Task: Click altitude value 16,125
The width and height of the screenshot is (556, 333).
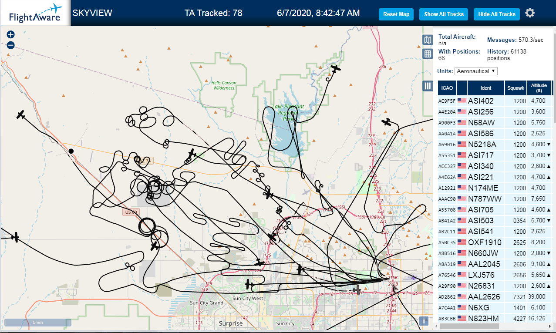Action: pos(537,319)
